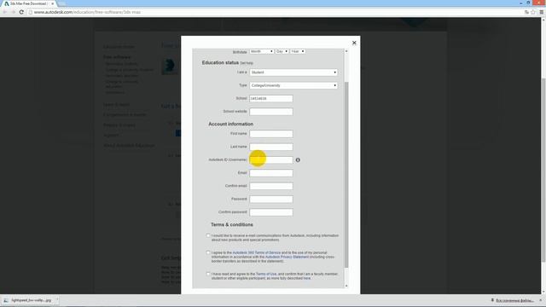Click the 'here' link in the eligibility text
The height and width of the screenshot is (307, 546).
(307, 279)
